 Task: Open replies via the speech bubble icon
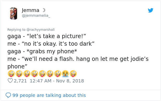(8, 95)
